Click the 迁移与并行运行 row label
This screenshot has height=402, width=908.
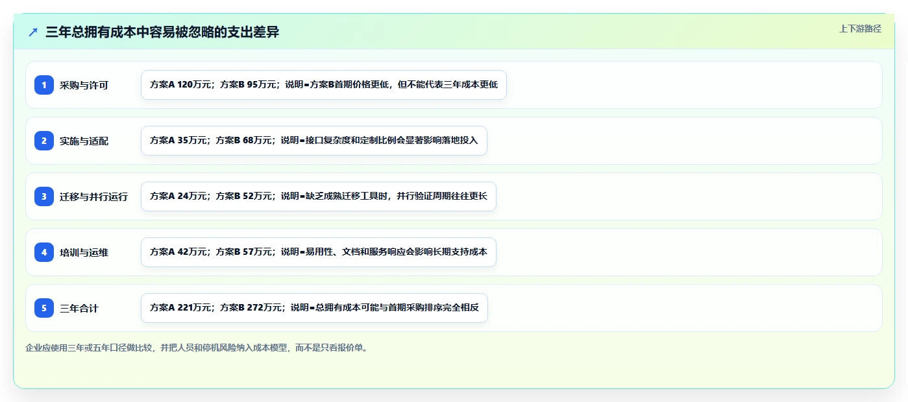click(x=94, y=196)
